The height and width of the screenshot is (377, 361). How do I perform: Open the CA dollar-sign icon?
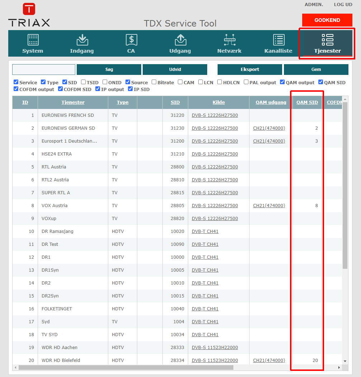pos(131,40)
